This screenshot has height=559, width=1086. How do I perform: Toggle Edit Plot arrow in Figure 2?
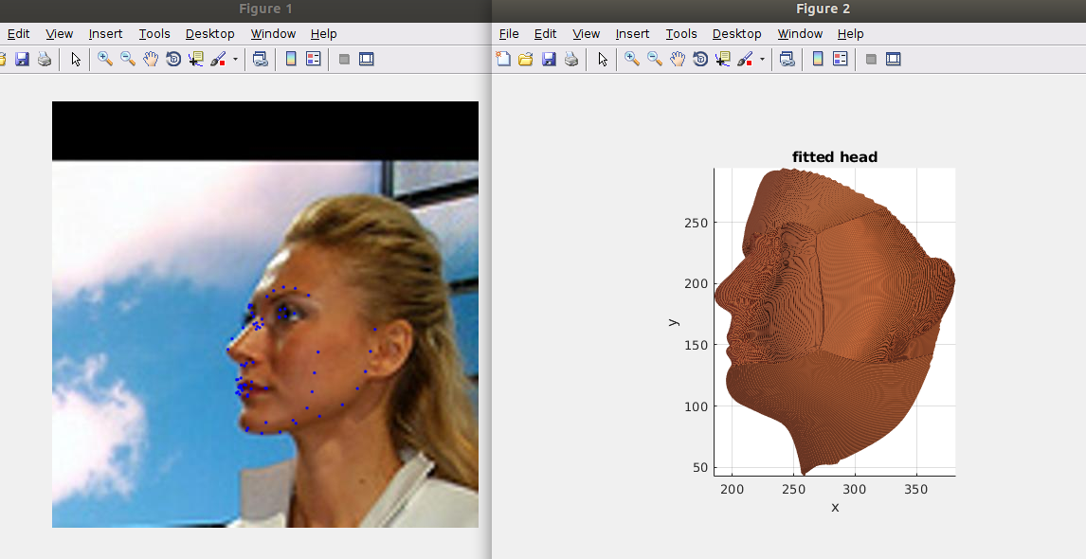click(602, 59)
